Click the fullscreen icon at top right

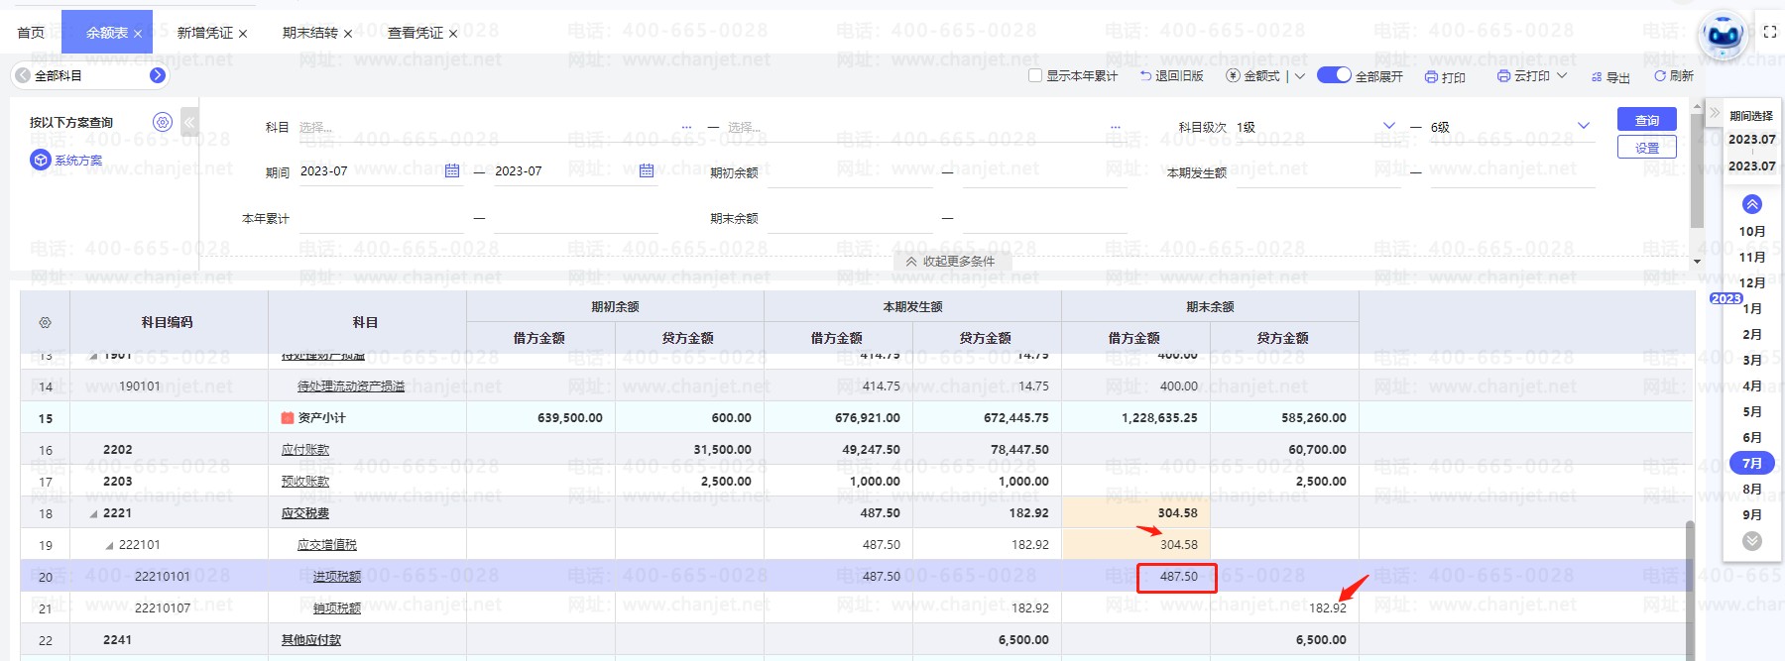click(1770, 32)
